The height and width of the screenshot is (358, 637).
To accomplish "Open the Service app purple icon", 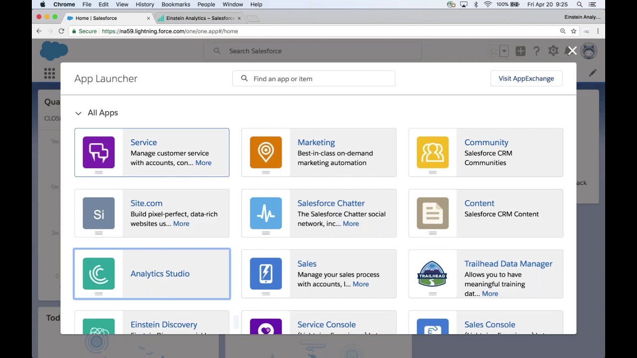I will pos(99,153).
